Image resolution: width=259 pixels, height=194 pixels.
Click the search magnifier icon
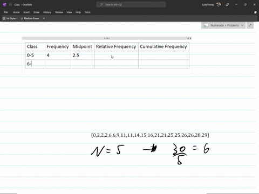[101, 5]
